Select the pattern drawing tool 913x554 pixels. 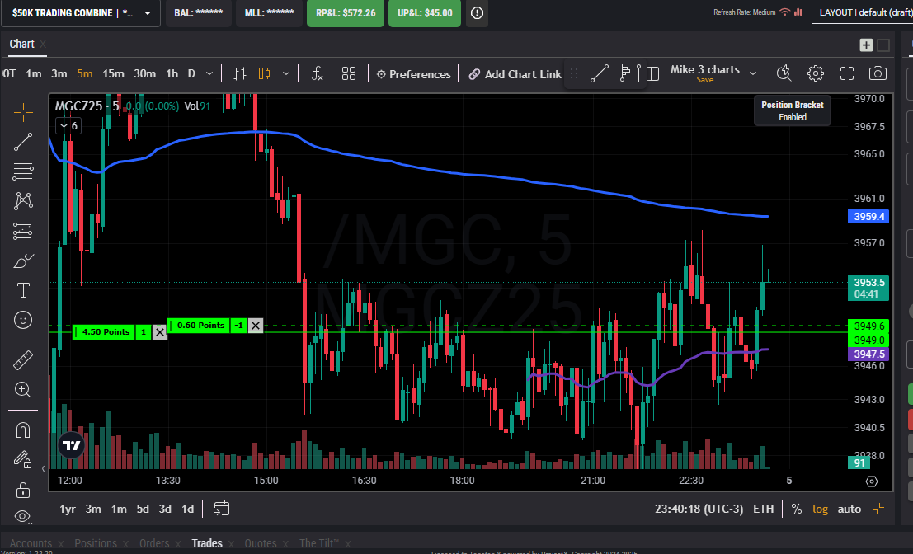[23, 201]
